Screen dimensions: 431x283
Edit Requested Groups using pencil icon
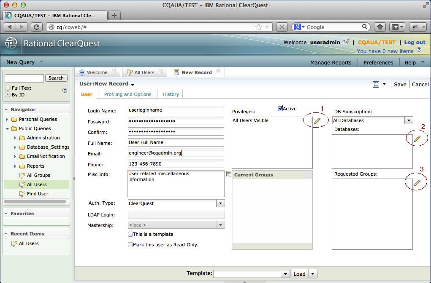tap(417, 183)
